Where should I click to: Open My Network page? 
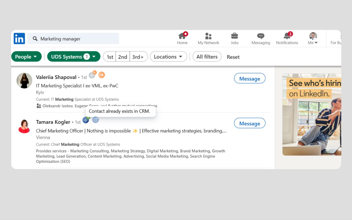point(208,38)
